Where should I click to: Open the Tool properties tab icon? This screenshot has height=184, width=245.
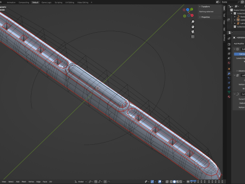pos(229,38)
